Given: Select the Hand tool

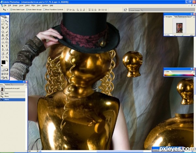Looking at the screenshot, I should click(3, 57).
